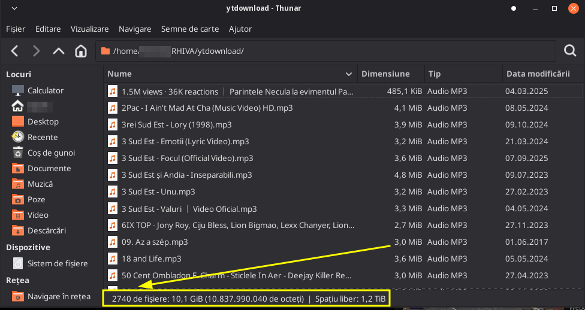This screenshot has height=310, width=585.
Task: Open the Semne de carte menu
Action: [x=190, y=29]
